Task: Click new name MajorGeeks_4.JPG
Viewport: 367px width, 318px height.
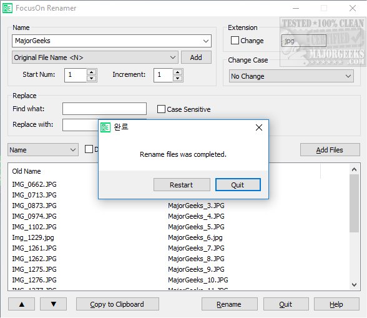Action: (x=196, y=216)
